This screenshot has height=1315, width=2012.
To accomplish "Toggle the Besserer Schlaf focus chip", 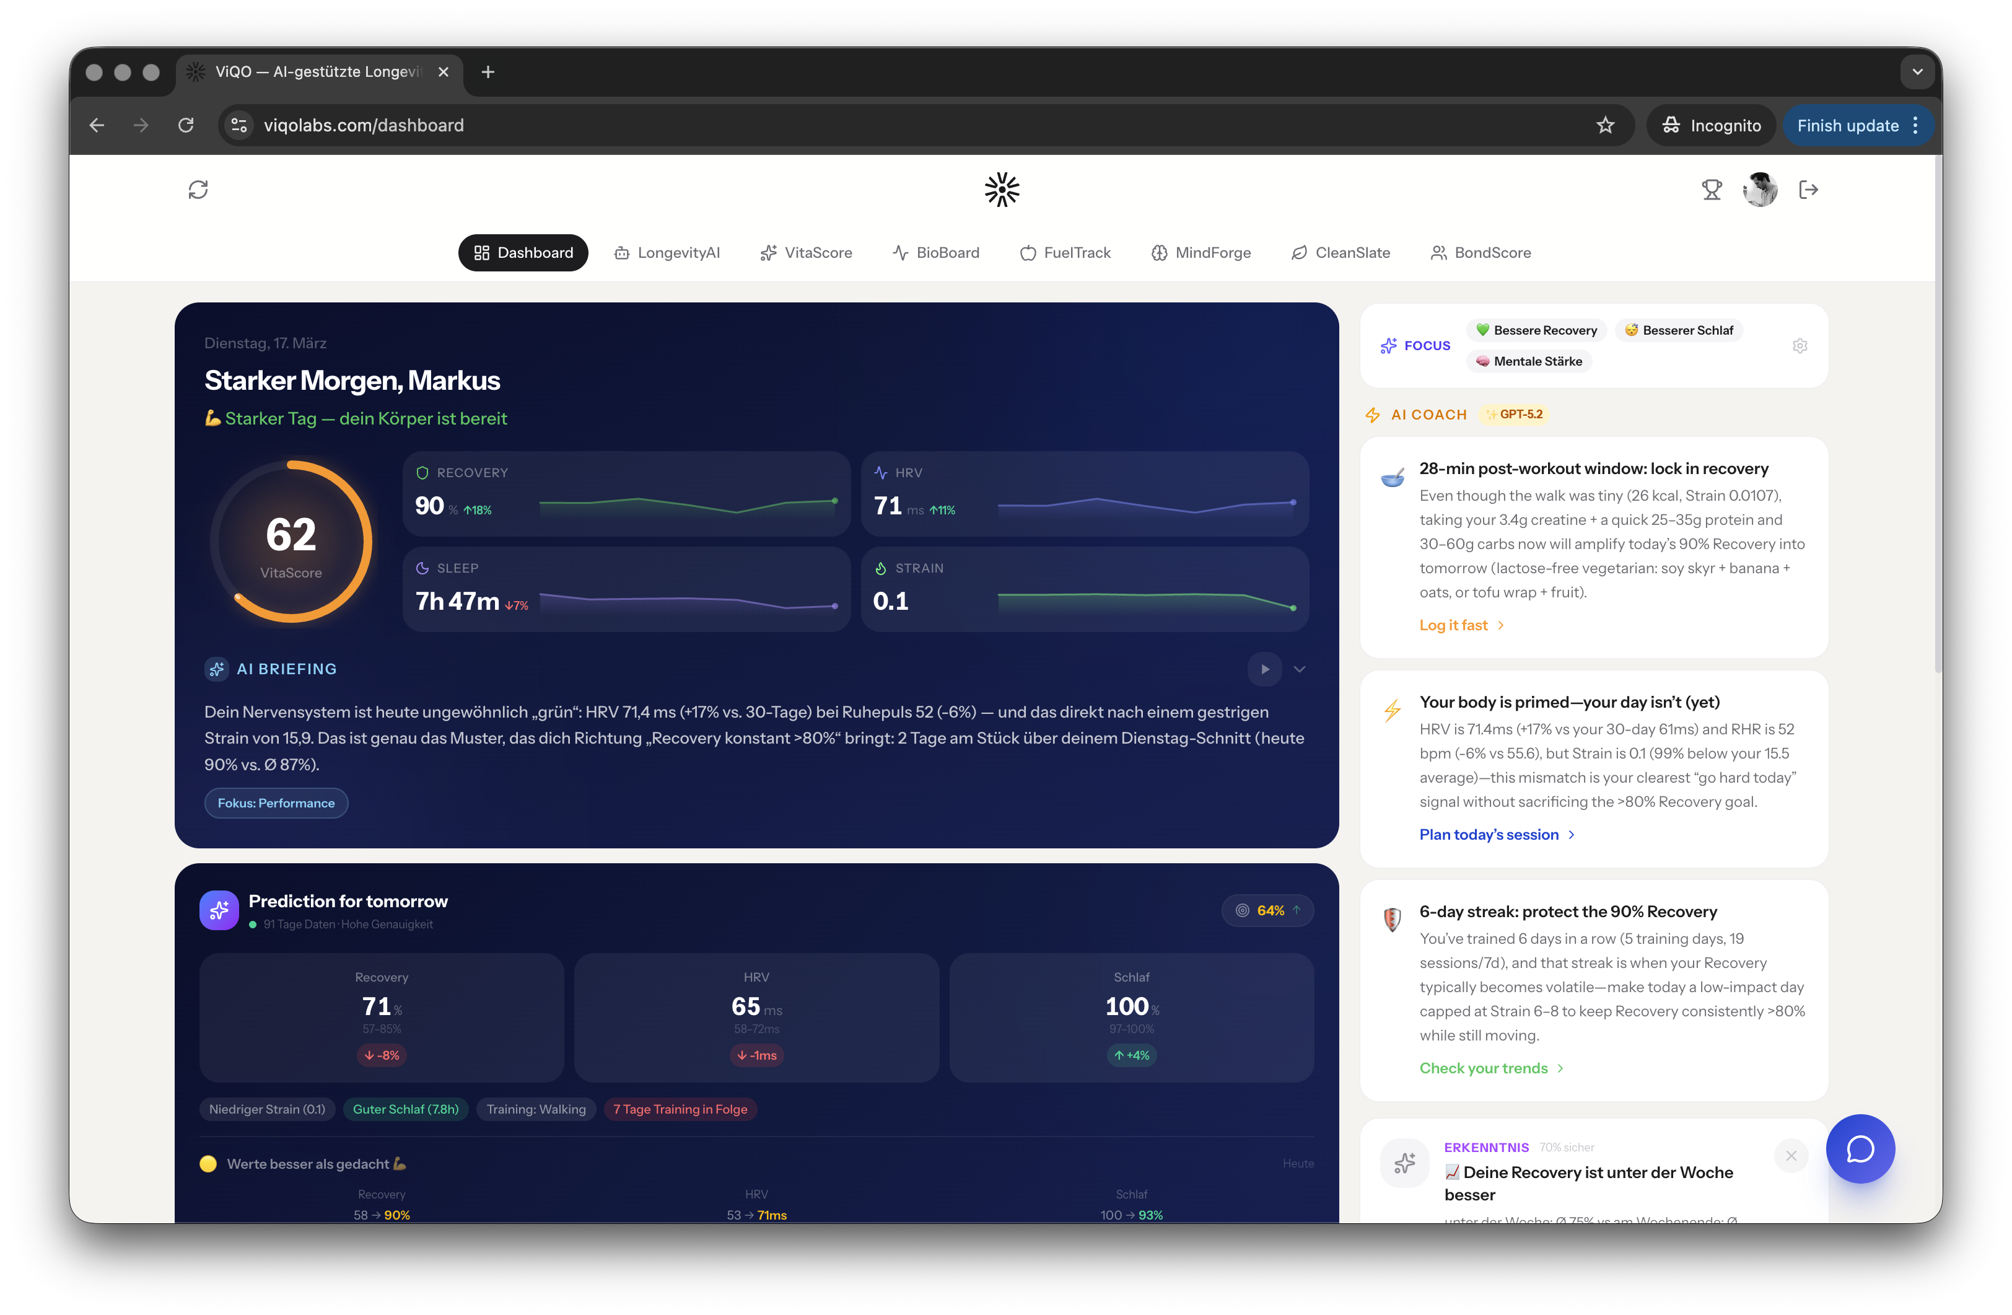I will [x=1679, y=330].
